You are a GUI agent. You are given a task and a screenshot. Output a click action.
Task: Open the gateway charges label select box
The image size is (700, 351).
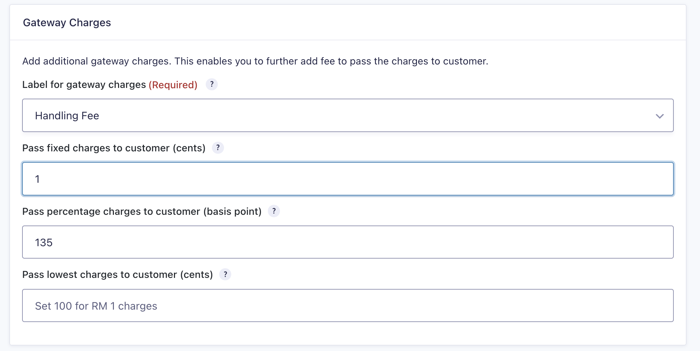348,116
